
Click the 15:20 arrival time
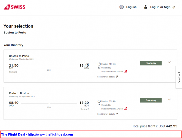[84, 103]
